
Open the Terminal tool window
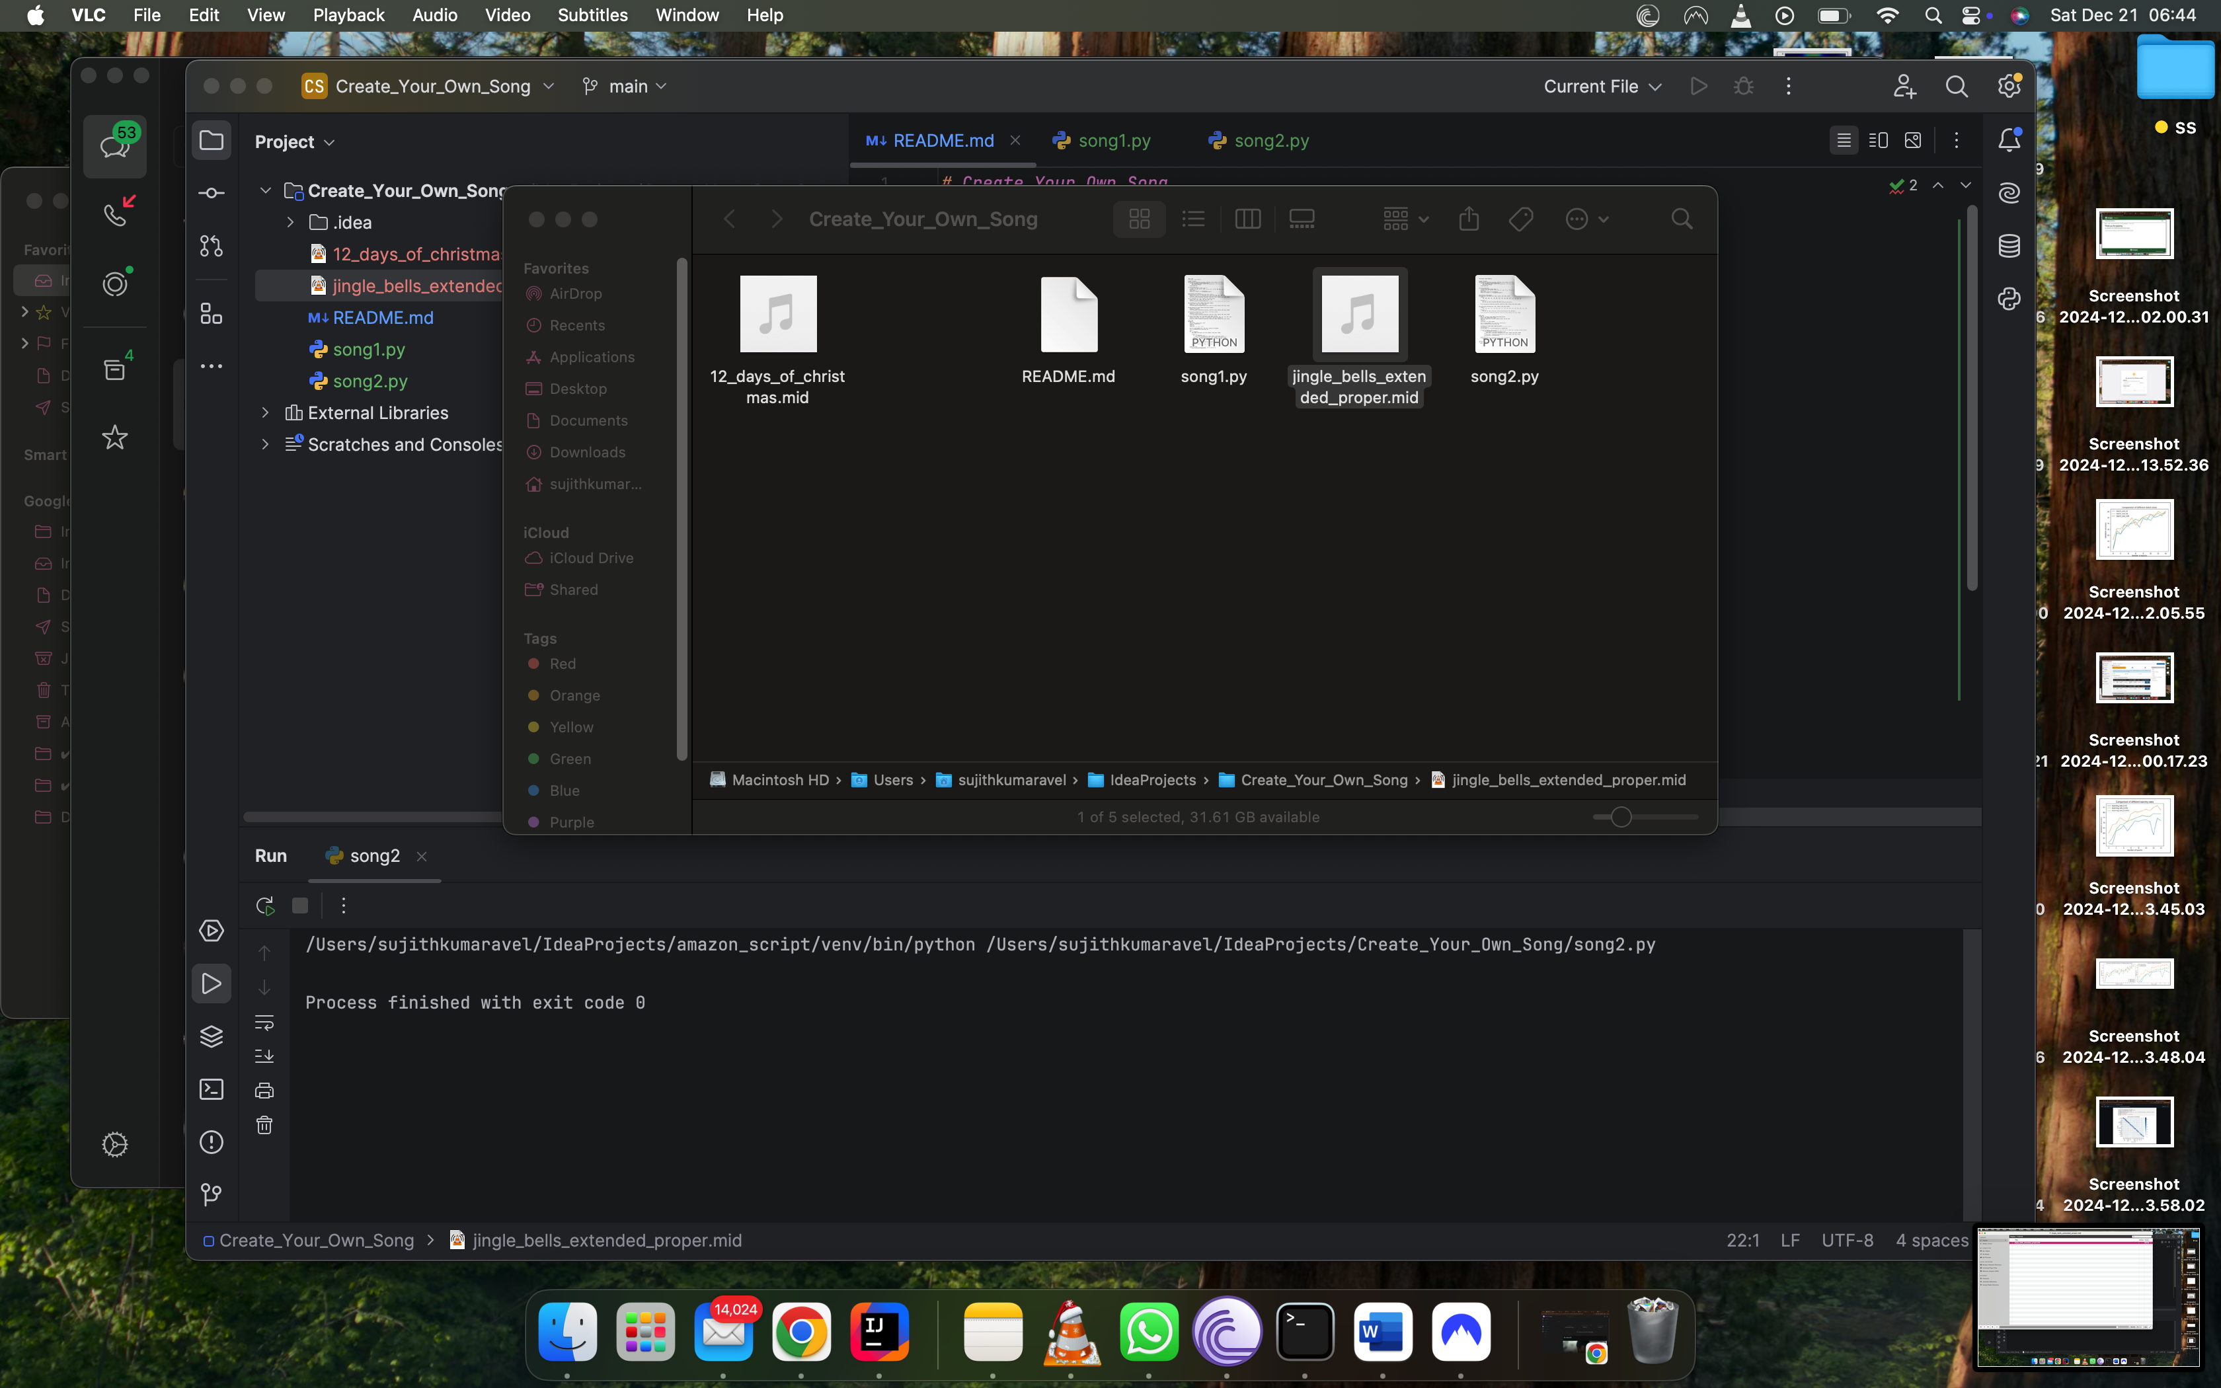211,1090
